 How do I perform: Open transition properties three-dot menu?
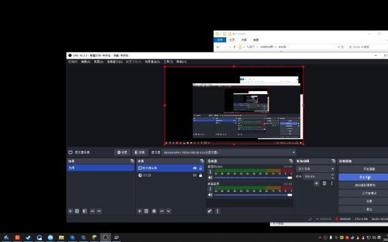pyautogui.click(x=332, y=183)
